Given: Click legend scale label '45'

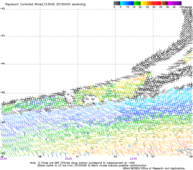Looking at the screenshot, I should click(x=174, y=7).
